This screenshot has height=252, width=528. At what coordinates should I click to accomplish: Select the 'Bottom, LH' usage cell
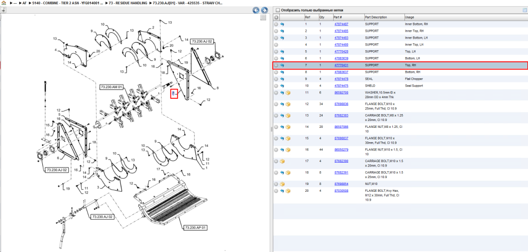tap(412, 58)
